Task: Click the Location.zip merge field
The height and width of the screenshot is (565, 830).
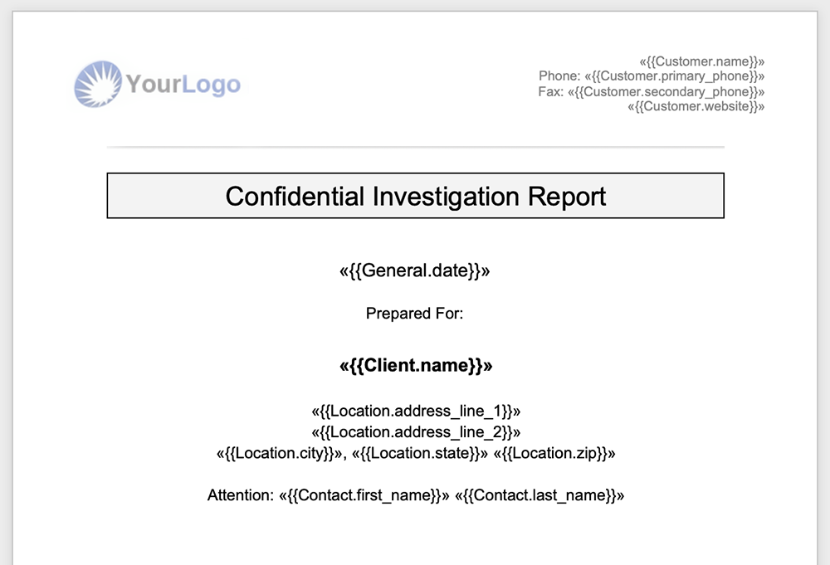Action: tap(554, 453)
